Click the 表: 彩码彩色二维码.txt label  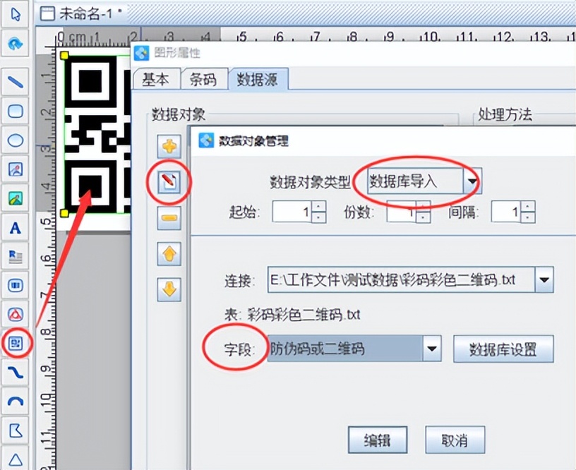coord(292,315)
